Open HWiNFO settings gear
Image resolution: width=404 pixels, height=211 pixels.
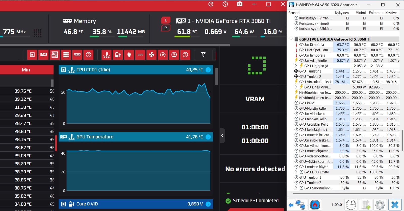380,205
